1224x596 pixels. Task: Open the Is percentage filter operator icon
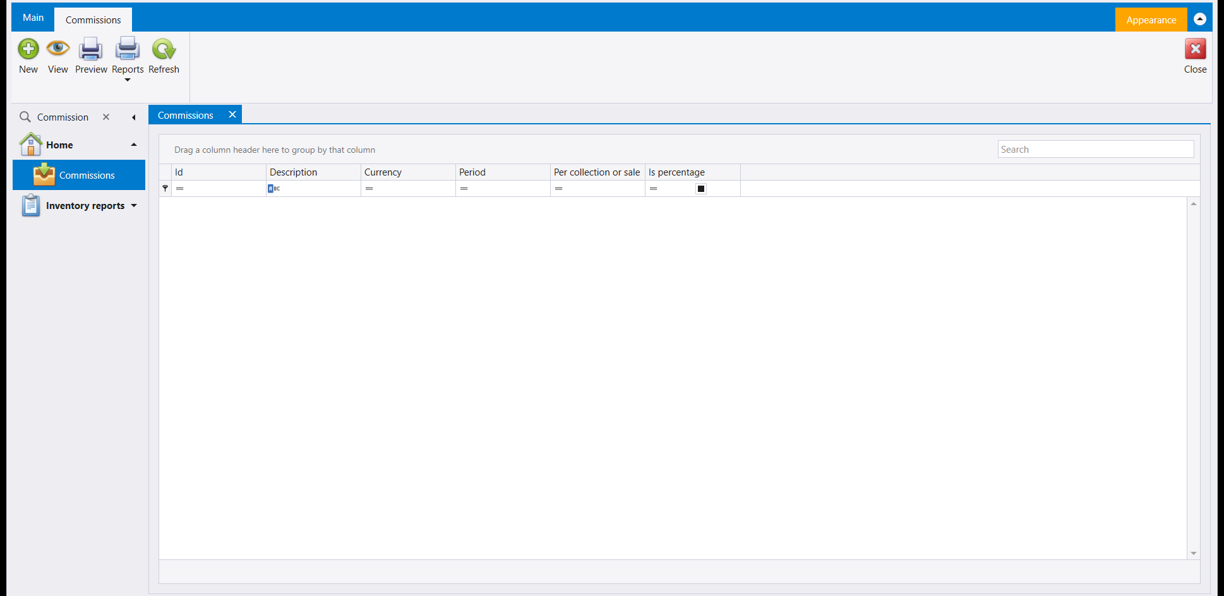coord(654,189)
